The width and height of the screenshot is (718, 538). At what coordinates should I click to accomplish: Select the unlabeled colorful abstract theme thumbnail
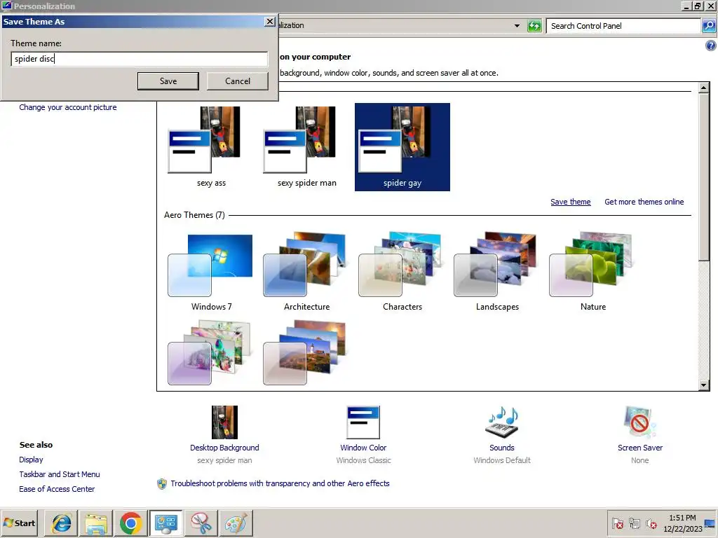click(209, 352)
